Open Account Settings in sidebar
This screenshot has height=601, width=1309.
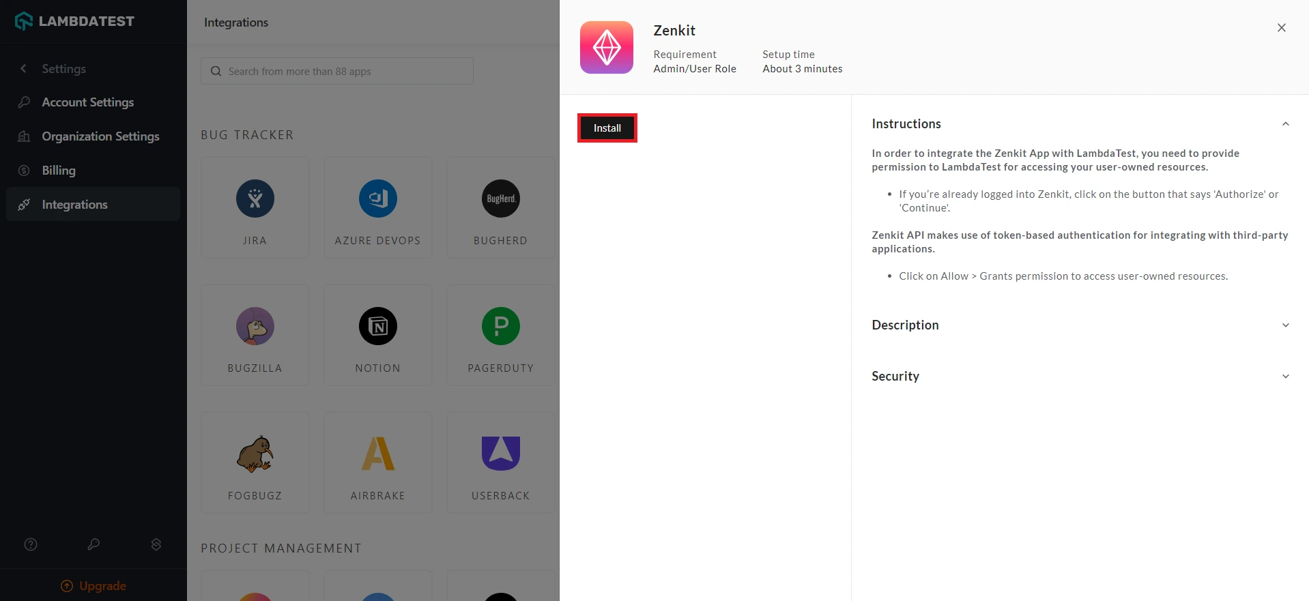(87, 102)
